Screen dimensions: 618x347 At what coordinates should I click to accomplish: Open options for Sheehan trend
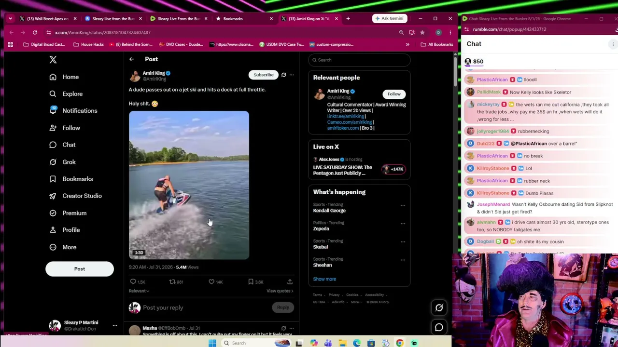pyautogui.click(x=403, y=260)
